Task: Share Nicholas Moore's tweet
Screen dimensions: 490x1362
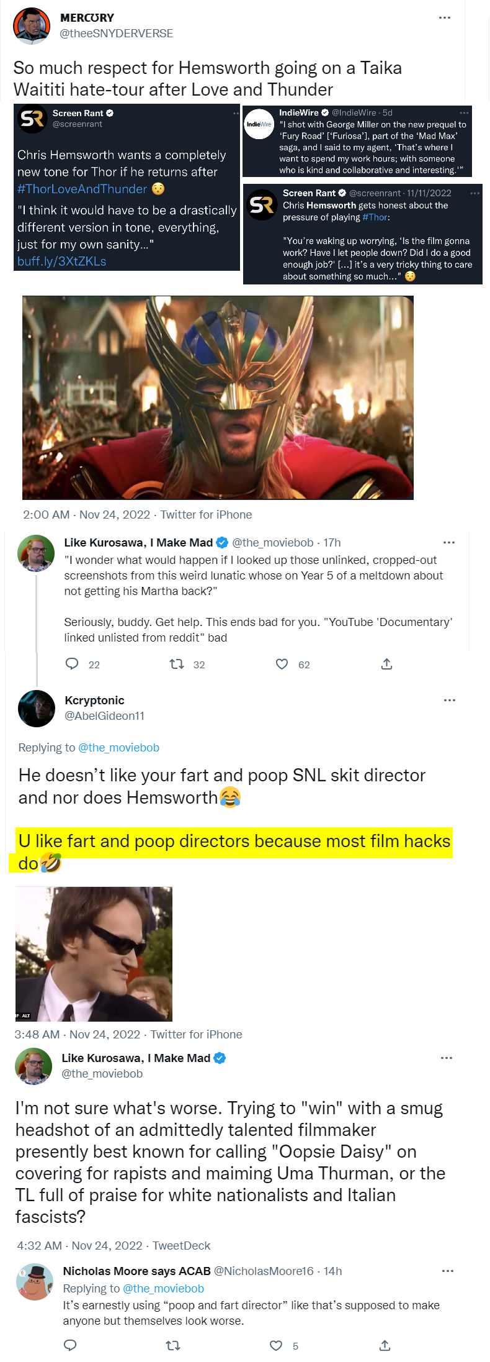Action: 385,1345
